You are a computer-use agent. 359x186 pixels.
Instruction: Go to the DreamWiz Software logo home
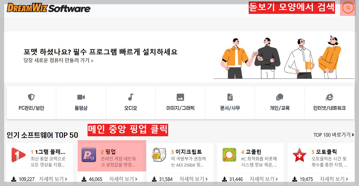[x=49, y=8]
